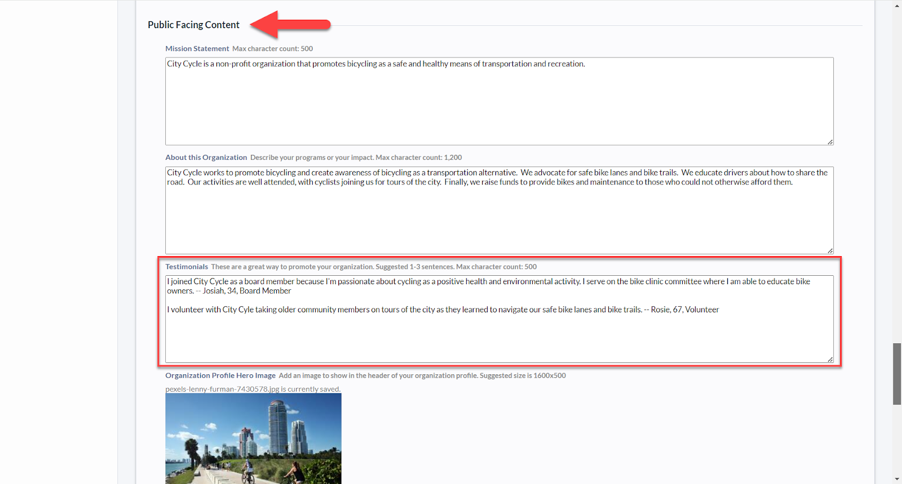902x484 pixels.
Task: Click the 'Organization Profile Hero Image' label
Action: [220, 375]
